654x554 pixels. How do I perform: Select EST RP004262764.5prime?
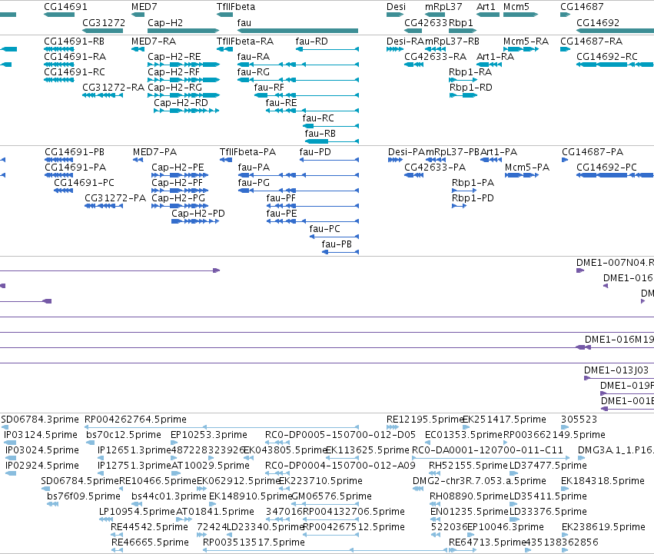pyautogui.click(x=221, y=427)
